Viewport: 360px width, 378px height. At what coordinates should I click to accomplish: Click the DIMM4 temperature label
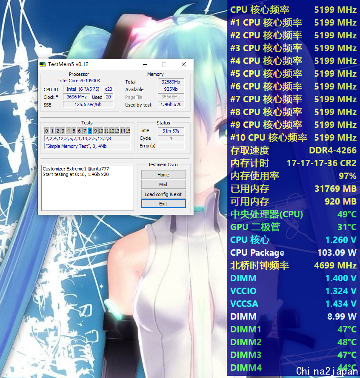(246, 368)
